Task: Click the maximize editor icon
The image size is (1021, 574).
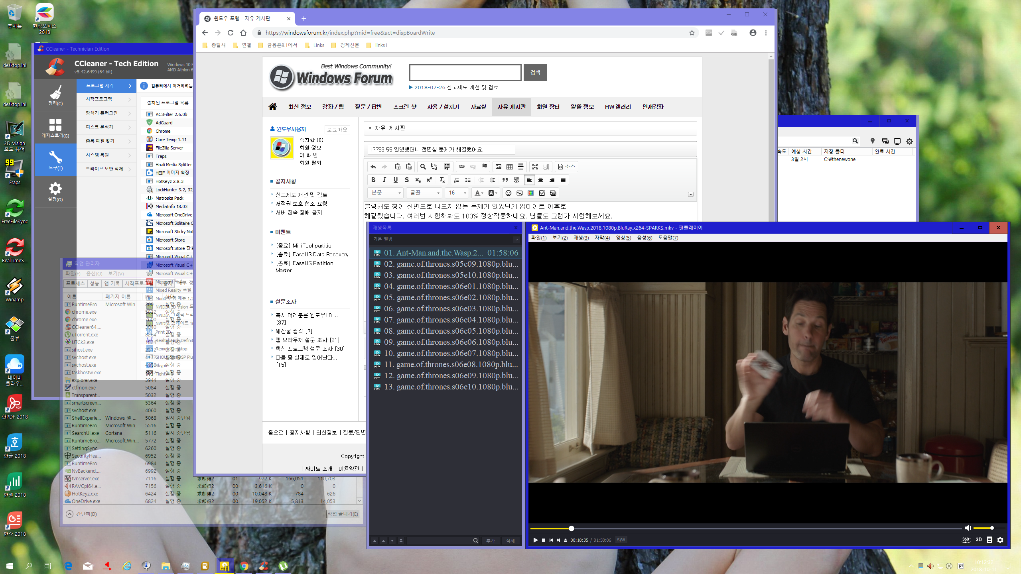Action: [x=535, y=167]
